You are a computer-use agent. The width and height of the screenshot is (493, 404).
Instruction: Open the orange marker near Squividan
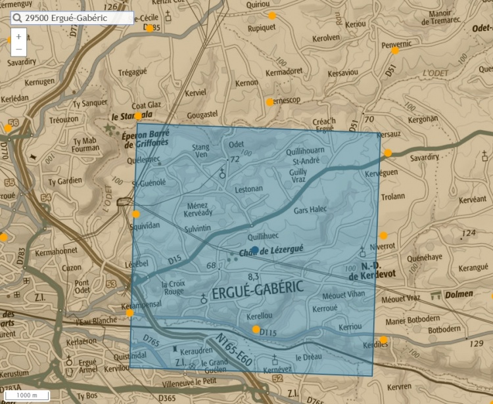(136, 214)
